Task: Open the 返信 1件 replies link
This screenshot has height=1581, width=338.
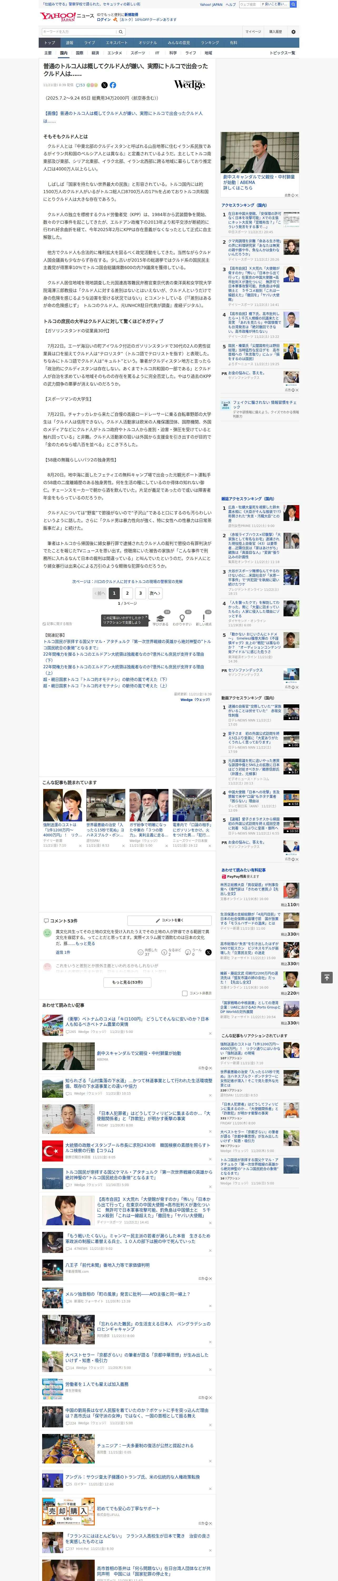Action: pyautogui.click(x=63, y=952)
